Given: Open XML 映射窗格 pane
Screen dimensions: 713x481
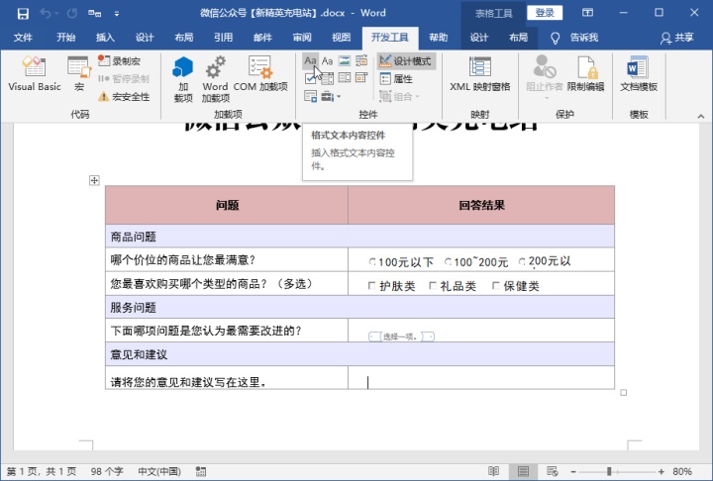Looking at the screenshot, I should [479, 73].
